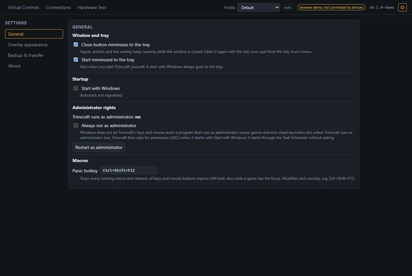Click the Window and tray heading
Image resolution: width=412 pixels, height=276 pixels.
click(91, 35)
